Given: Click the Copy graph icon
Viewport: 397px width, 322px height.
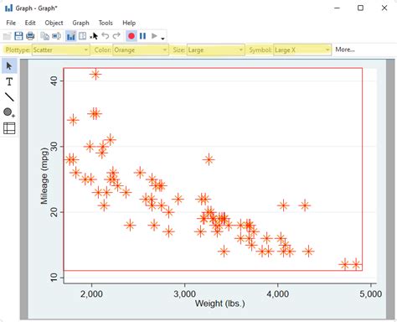Looking at the screenshot, I should click(x=44, y=36).
